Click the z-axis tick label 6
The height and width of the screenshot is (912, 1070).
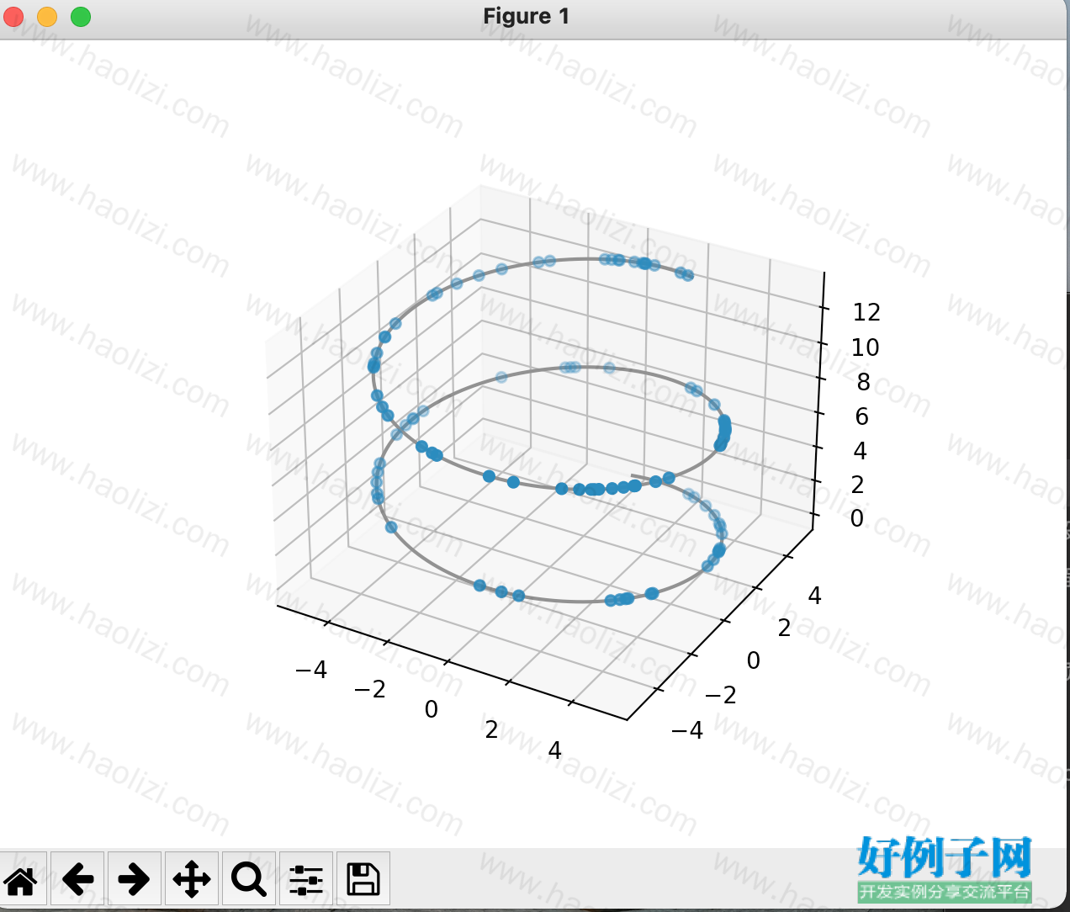click(862, 416)
